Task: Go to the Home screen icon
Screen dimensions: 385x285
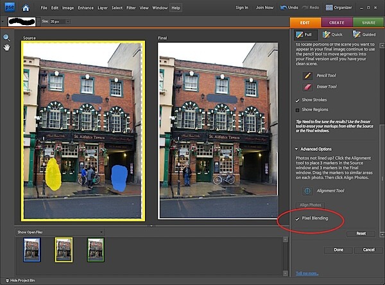Action: (x=26, y=8)
